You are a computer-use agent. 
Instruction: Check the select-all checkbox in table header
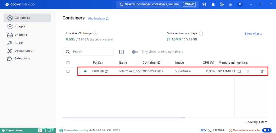coord(68,63)
